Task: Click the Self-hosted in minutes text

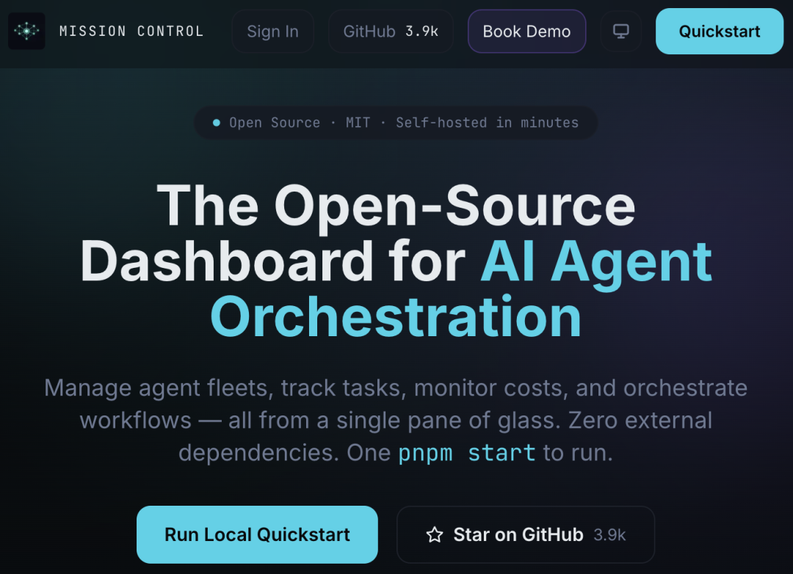Action: 487,123
